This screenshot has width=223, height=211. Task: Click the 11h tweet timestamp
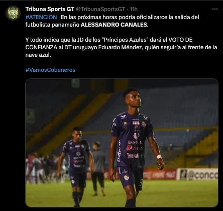[134, 9]
